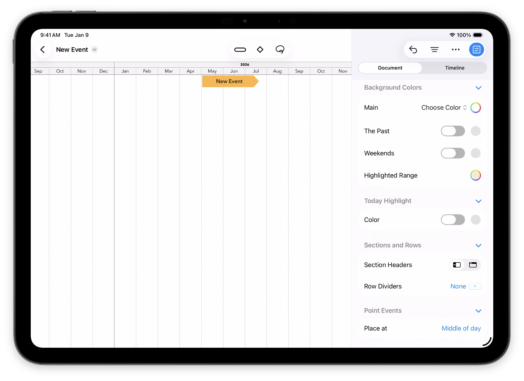Select the bar event shape tool
This screenshot has height=381, width=524.
(240, 49)
